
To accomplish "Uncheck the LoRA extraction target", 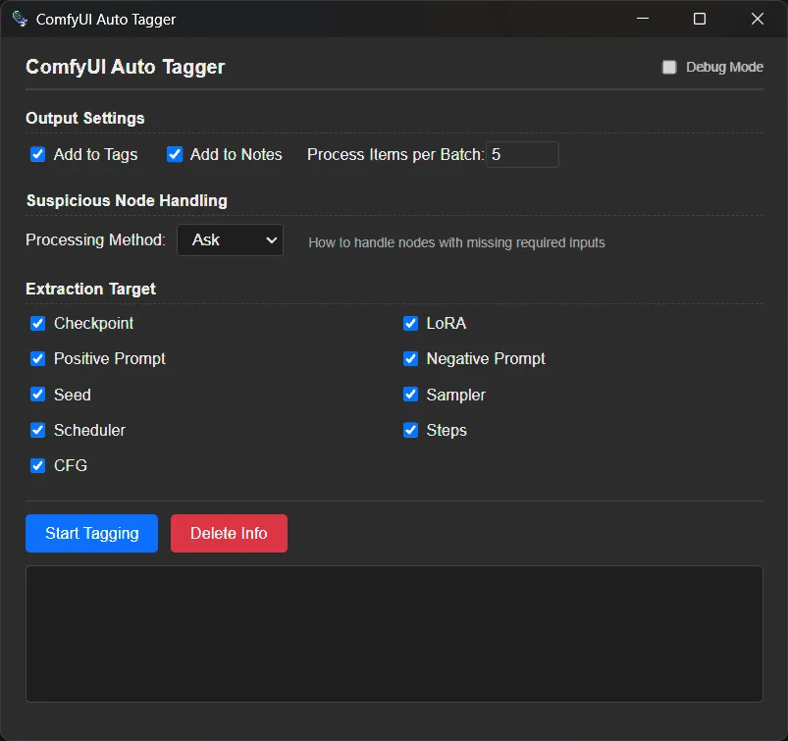I will (411, 324).
